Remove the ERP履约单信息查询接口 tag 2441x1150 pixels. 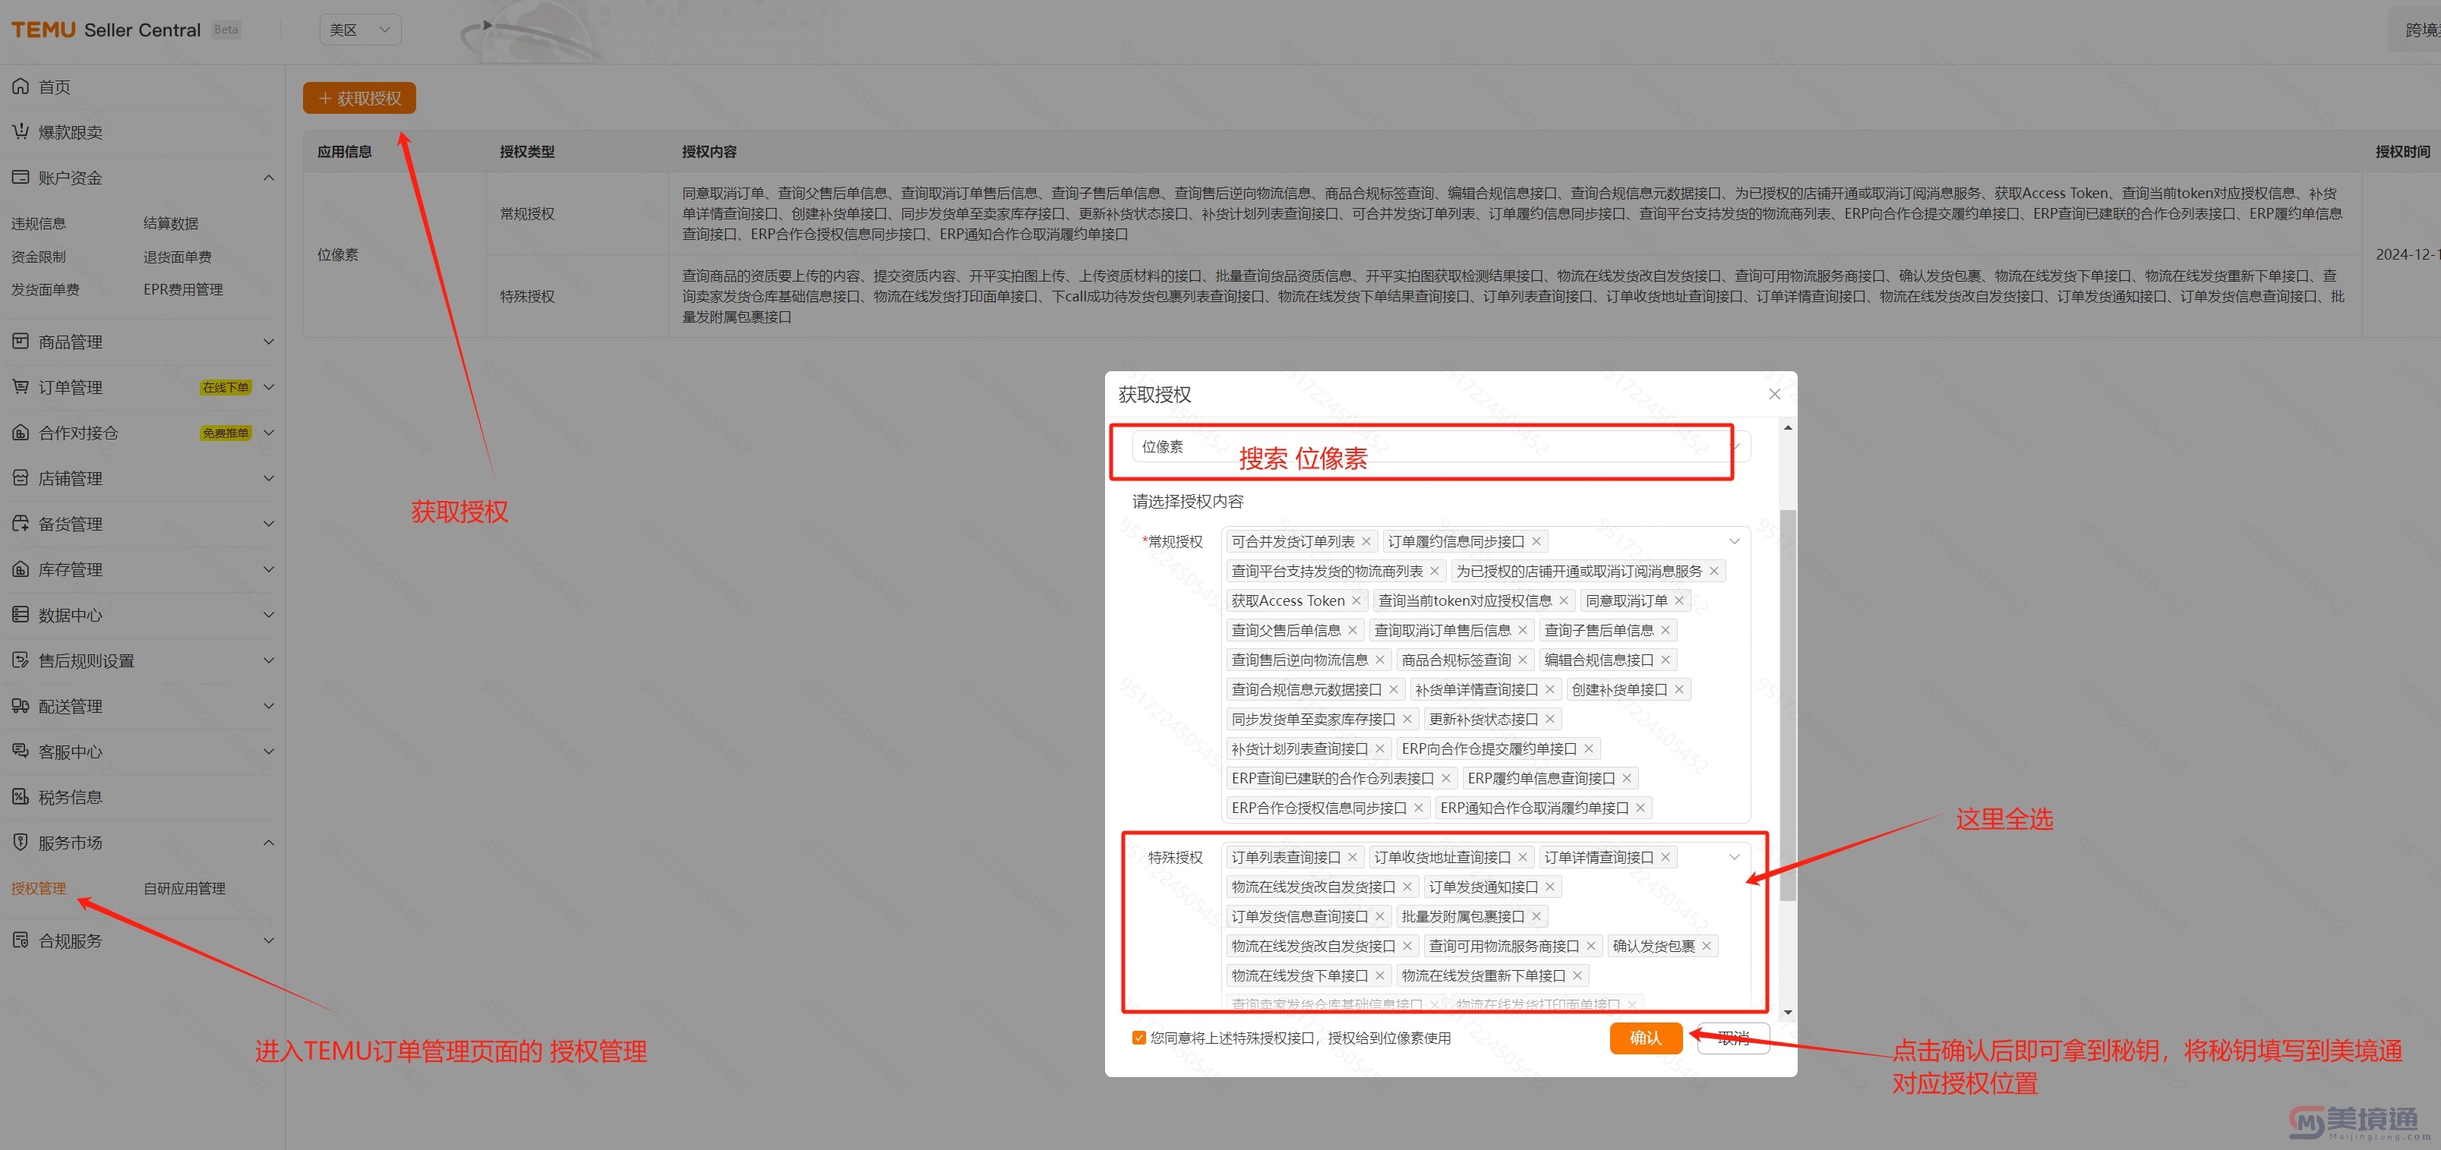pos(1626,779)
